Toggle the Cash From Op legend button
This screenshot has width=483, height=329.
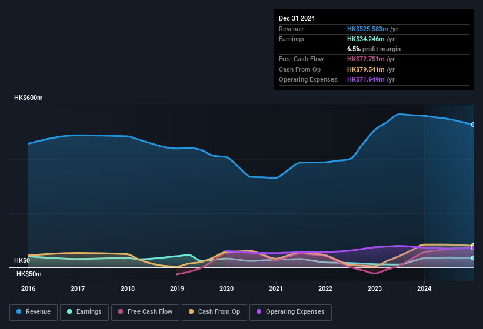coord(214,312)
